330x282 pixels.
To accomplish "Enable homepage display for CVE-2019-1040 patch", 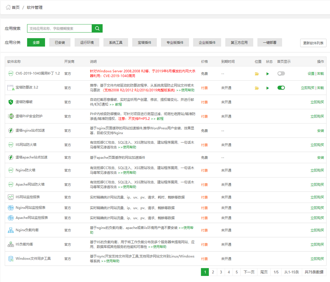I will (x=281, y=73).
